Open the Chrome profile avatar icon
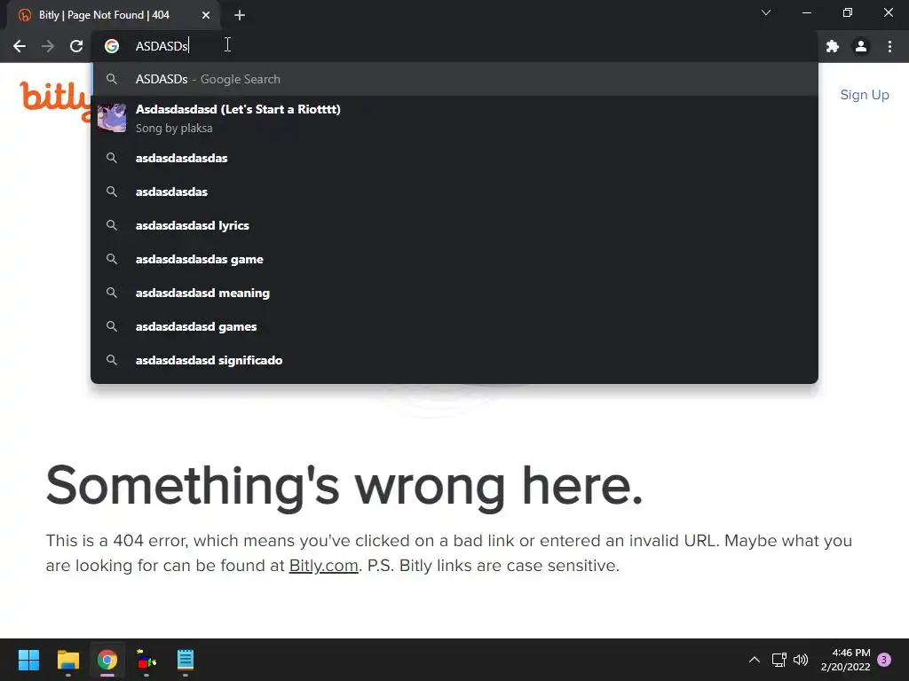 tap(861, 46)
